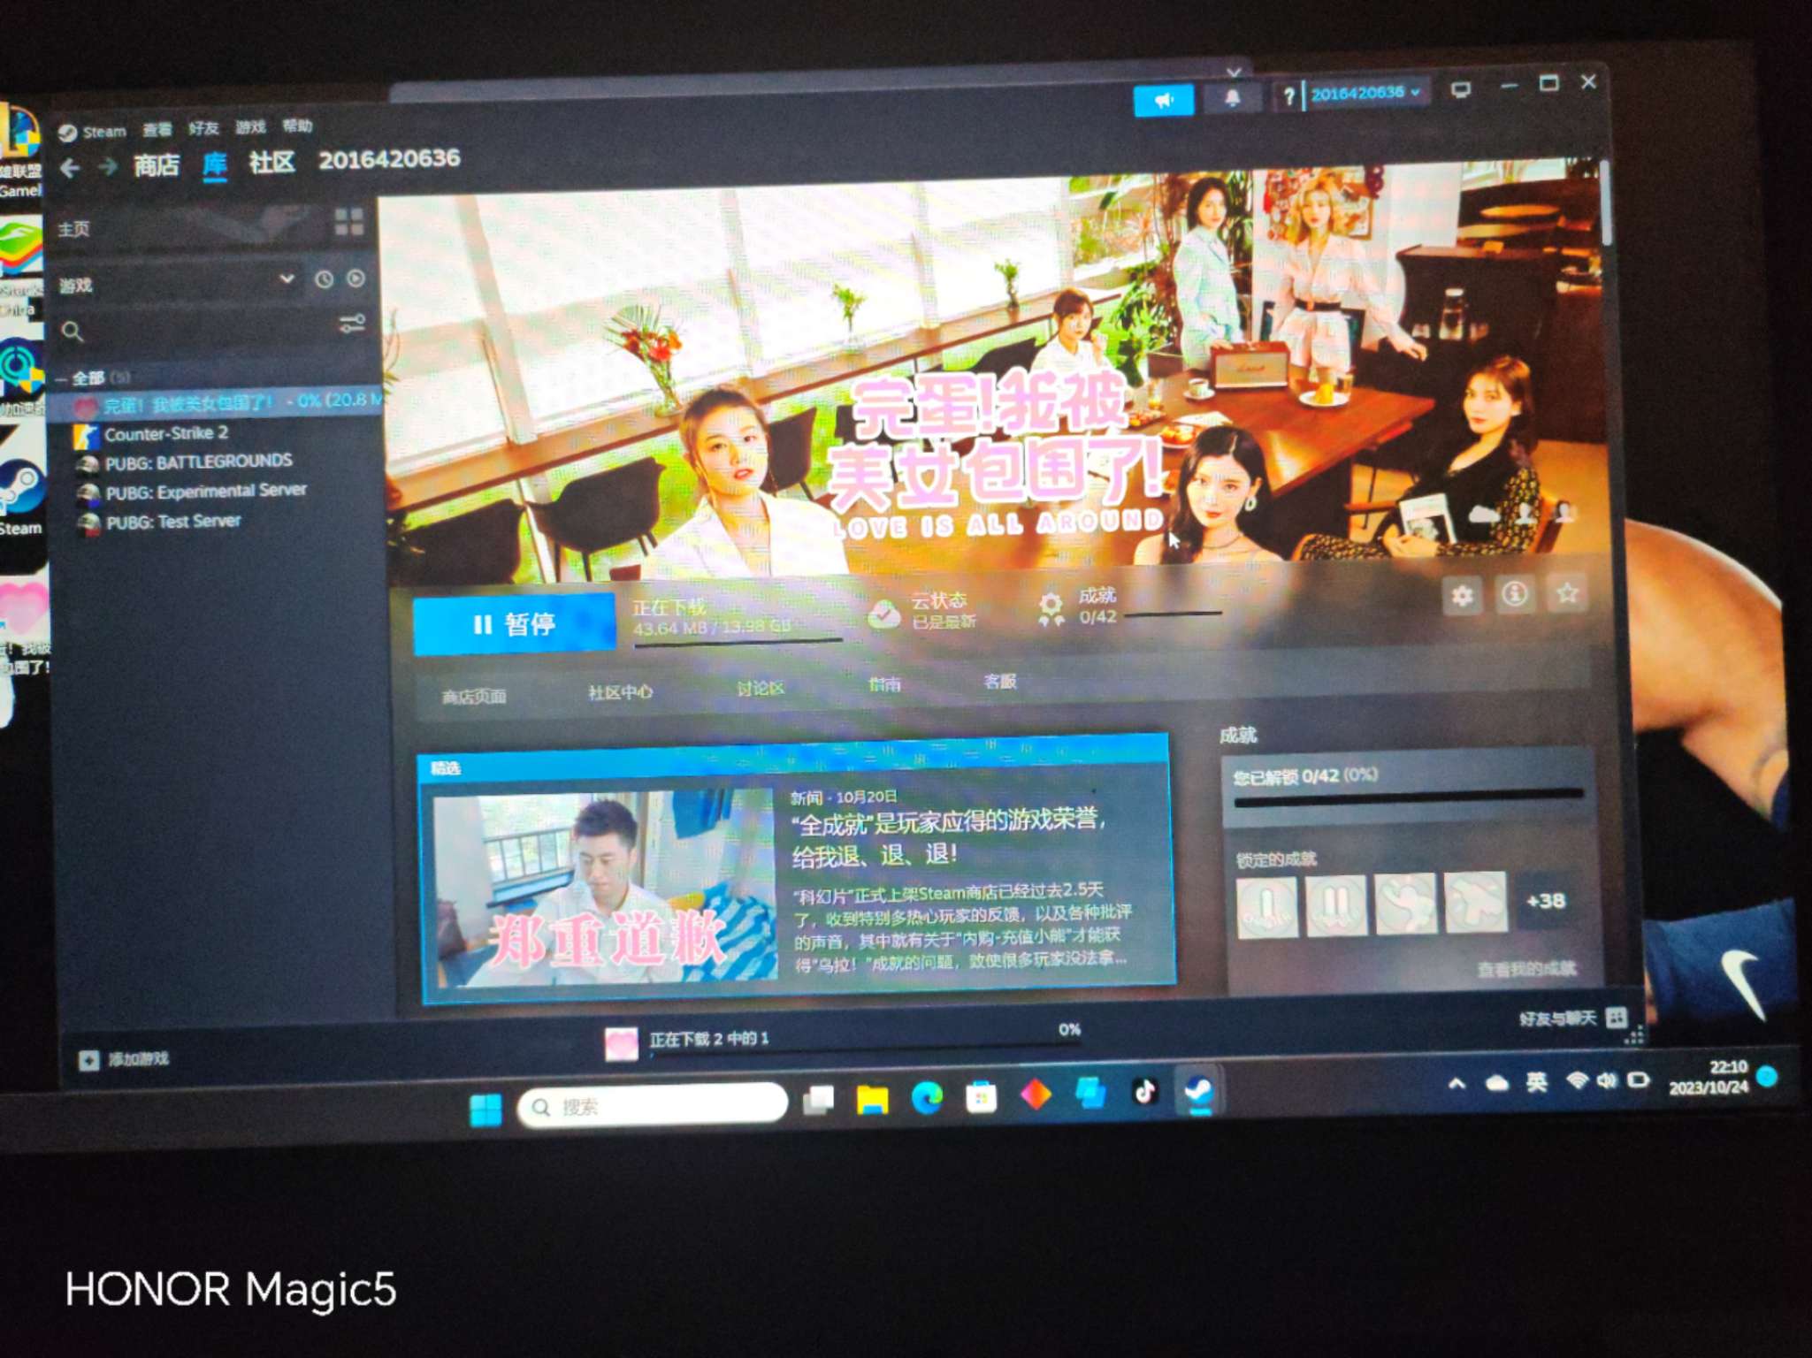This screenshot has height=1358, width=1812.
Task: Open 指南 guides link
Action: point(884,684)
